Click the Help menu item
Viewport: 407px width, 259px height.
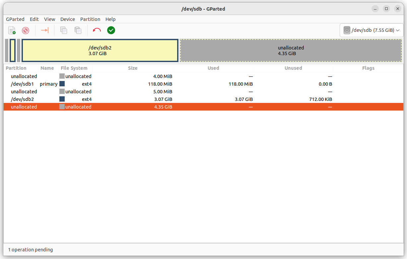[x=110, y=19]
